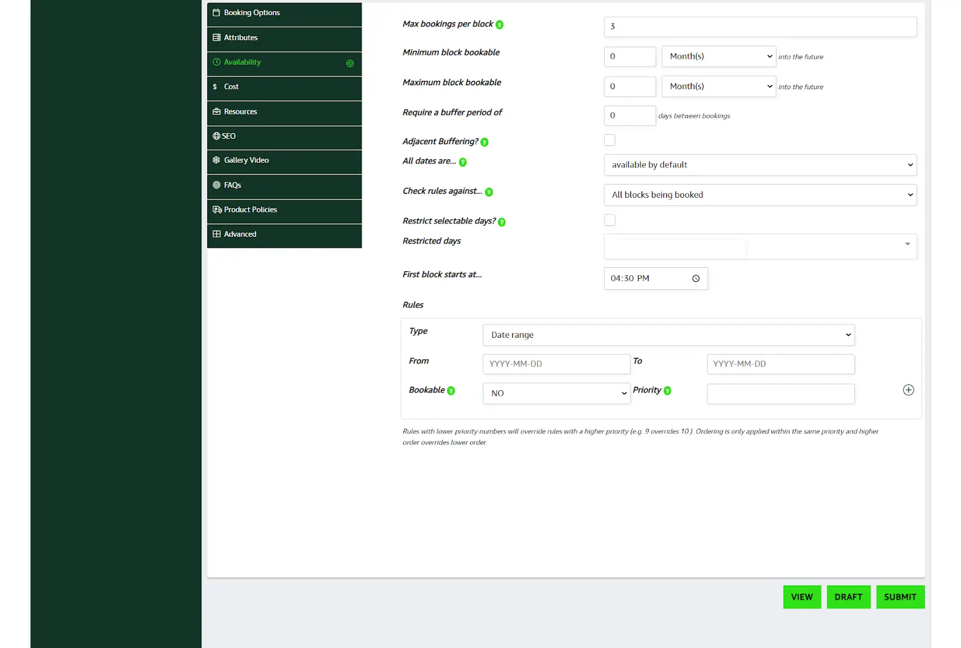Image resolution: width=961 pixels, height=648 pixels.
Task: Click the To date YYYY-MM-DD field
Action: [x=781, y=364]
